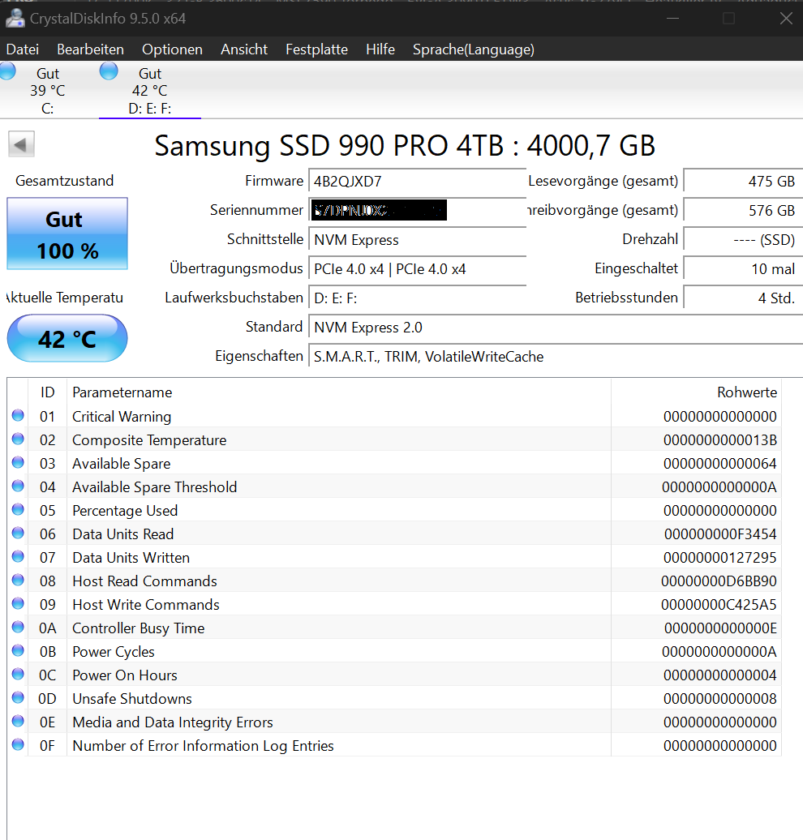Click the status orb for Data Units Read
Image resolution: width=803 pixels, height=840 pixels.
18,533
